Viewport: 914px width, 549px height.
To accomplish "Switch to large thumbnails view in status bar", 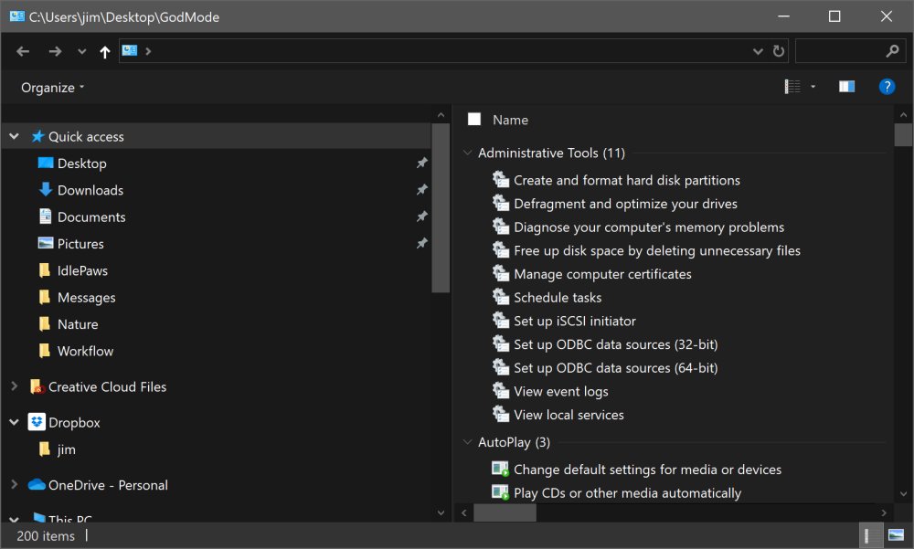I will click(x=896, y=535).
